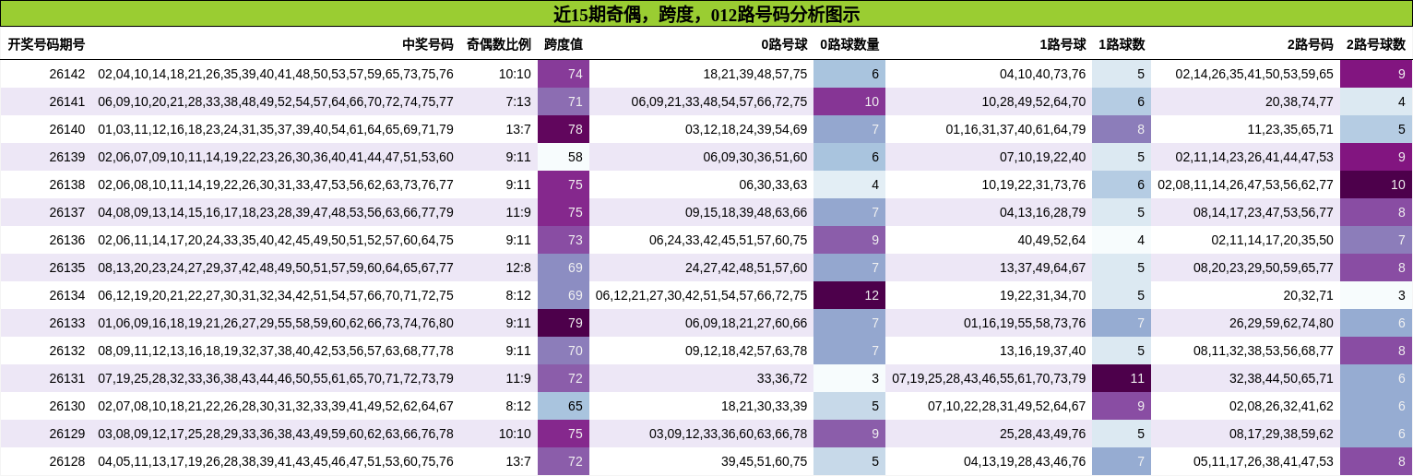
Task: Select period number 26128
Action: pos(67,461)
